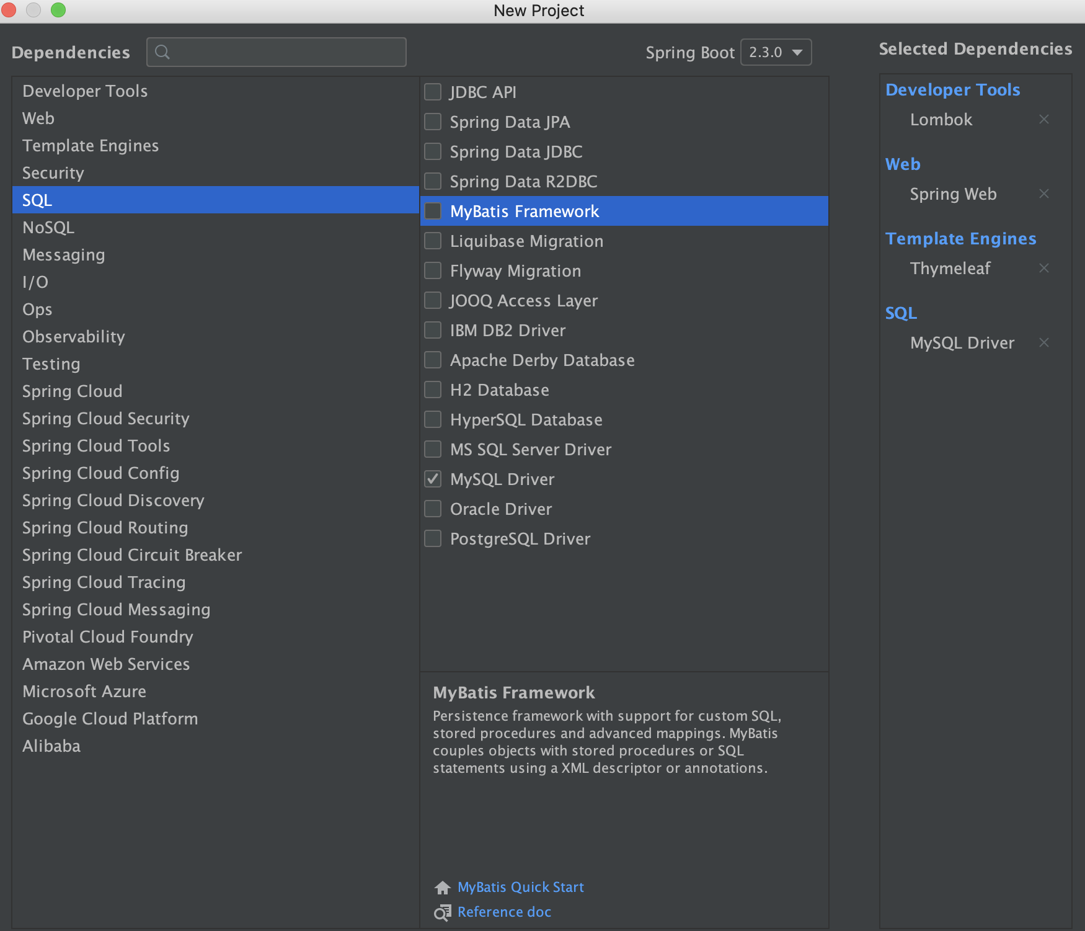Select Google Cloud Platform category

(215, 718)
